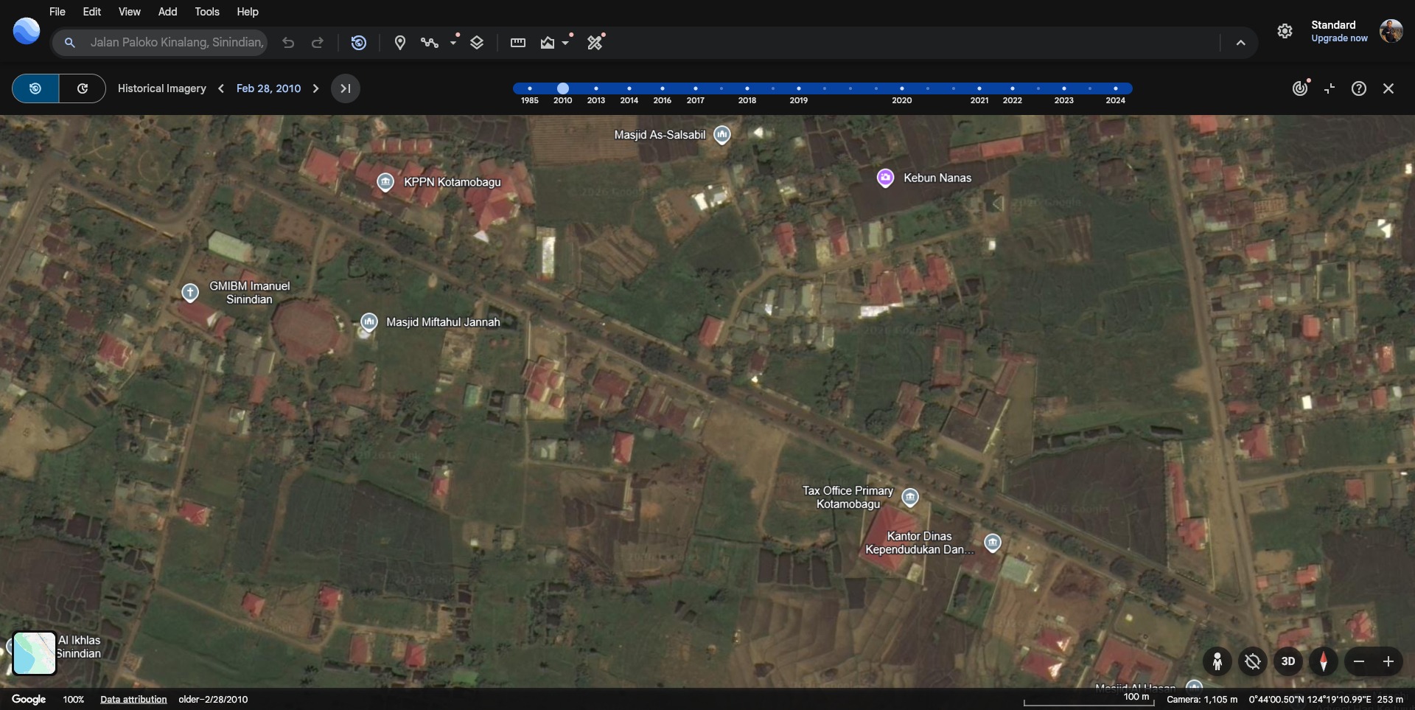
Task: Redo the last action
Action: click(x=318, y=43)
